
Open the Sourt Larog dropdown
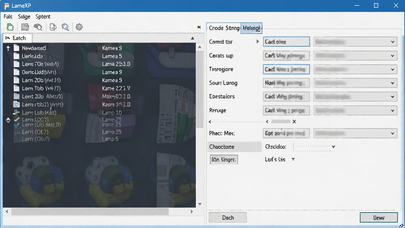pos(356,83)
